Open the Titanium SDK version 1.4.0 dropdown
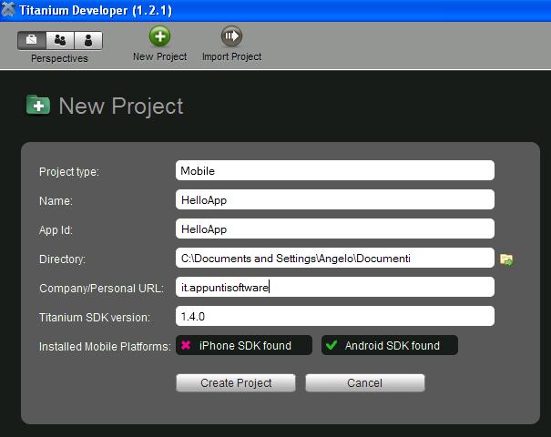551x437 pixels. click(x=335, y=316)
